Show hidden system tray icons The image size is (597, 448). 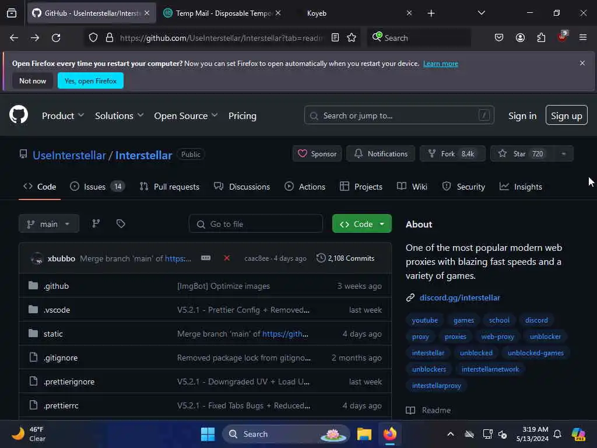tap(451, 434)
